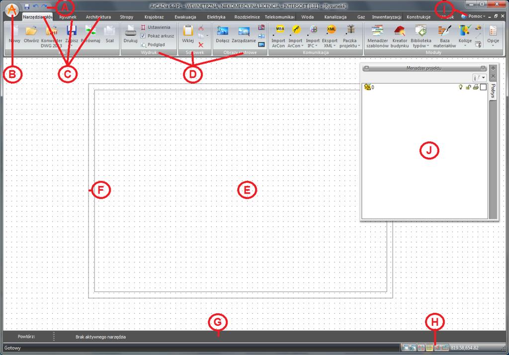Viewport: 509px width, 355px height.
Task: Switch to the Rysunek ribbon tab
Action: [x=68, y=17]
